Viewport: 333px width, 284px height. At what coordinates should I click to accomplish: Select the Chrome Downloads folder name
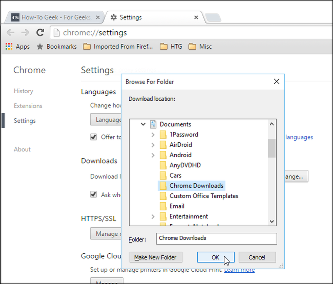(x=196, y=186)
